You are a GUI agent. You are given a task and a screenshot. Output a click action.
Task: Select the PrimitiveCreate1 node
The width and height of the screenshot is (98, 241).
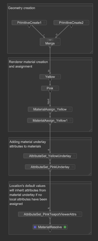[29, 23]
